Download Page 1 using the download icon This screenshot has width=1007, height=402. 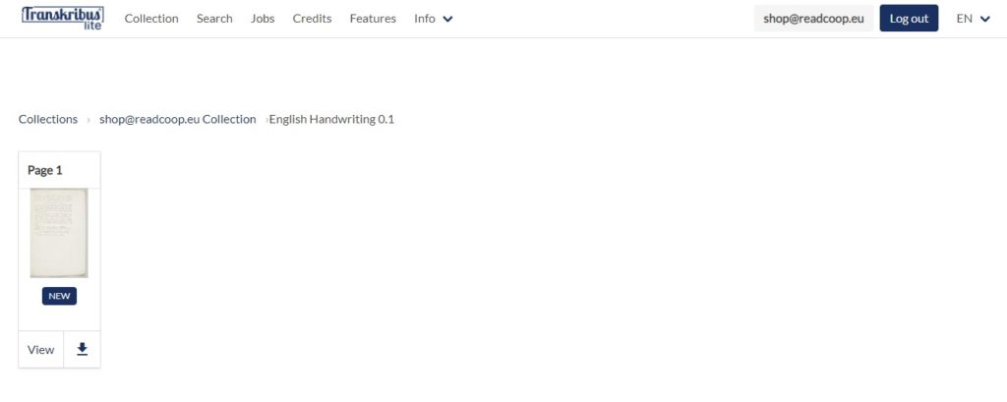coord(82,349)
